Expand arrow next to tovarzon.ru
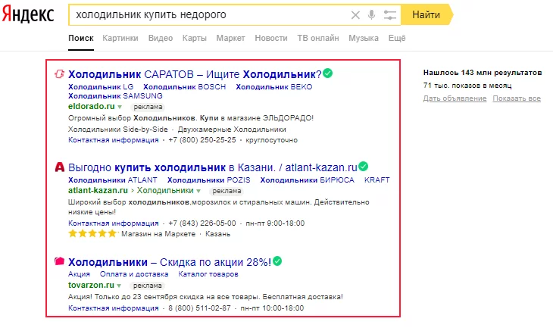 click(x=119, y=286)
